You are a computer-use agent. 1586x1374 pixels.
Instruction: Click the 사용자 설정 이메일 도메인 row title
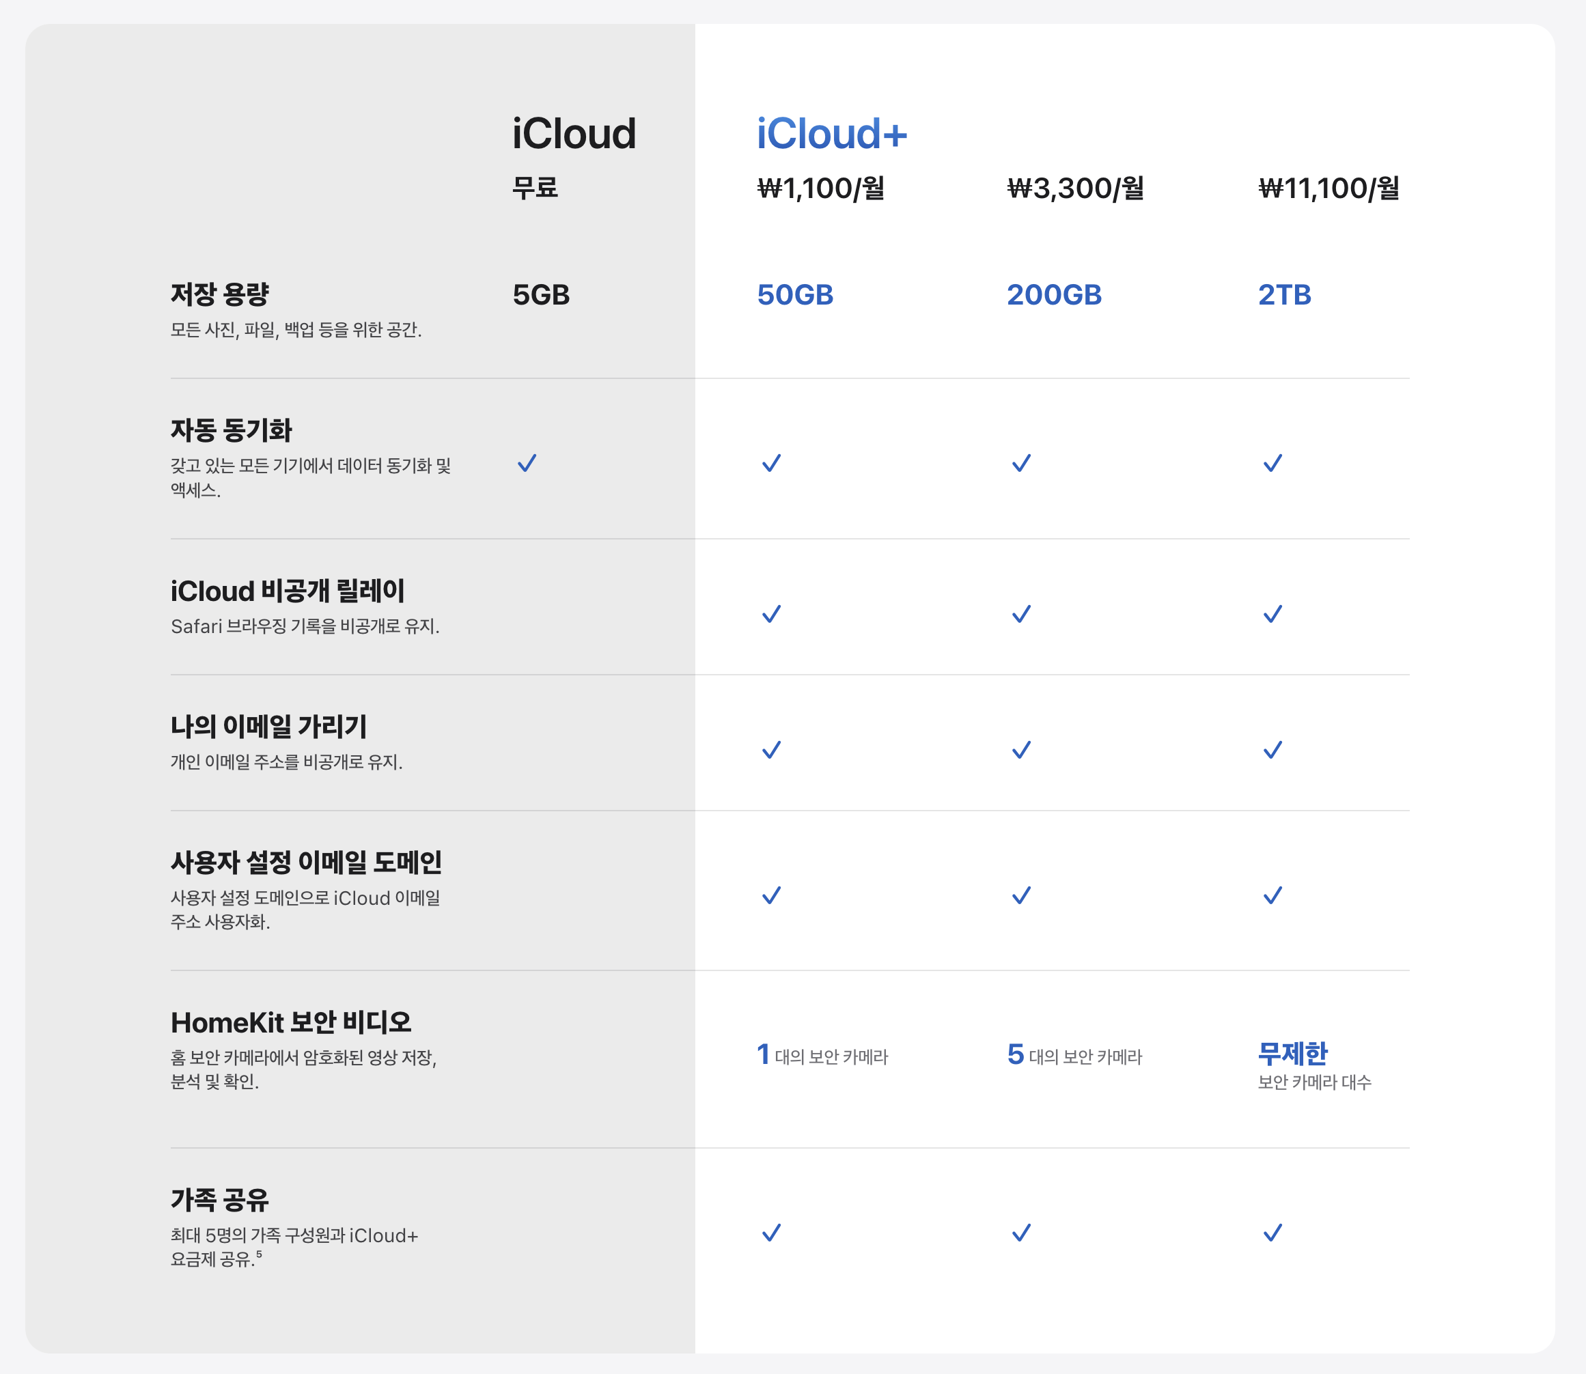307,863
